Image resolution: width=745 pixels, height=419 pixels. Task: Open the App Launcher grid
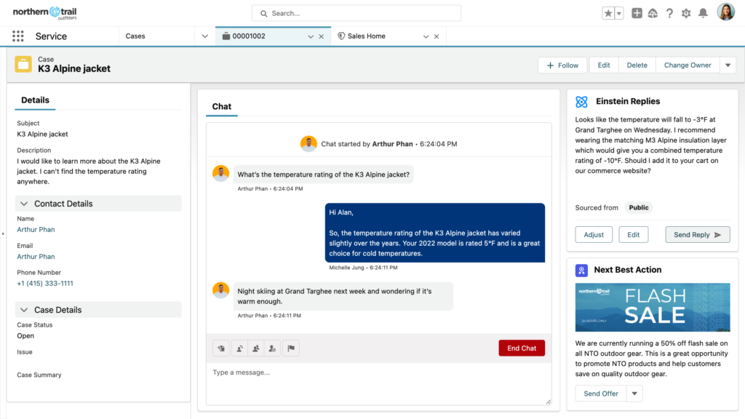18,36
